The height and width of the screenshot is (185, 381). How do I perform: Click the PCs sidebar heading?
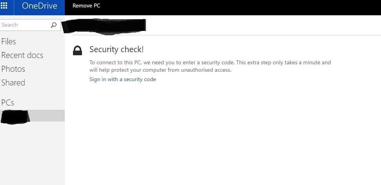click(x=8, y=103)
